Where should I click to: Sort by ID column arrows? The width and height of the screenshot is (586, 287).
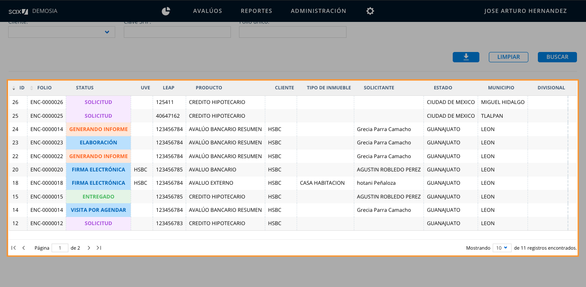click(14, 88)
